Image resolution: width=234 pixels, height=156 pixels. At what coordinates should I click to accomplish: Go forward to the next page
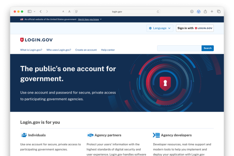47,11
